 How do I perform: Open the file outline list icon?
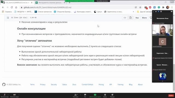[8, 17]
